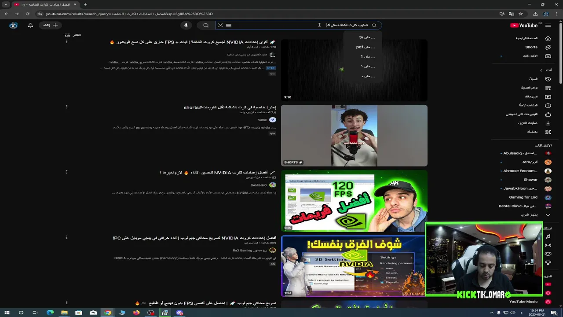Open the SHORTS video thumbnail
Image resolution: width=563 pixels, height=317 pixels.
point(354,136)
